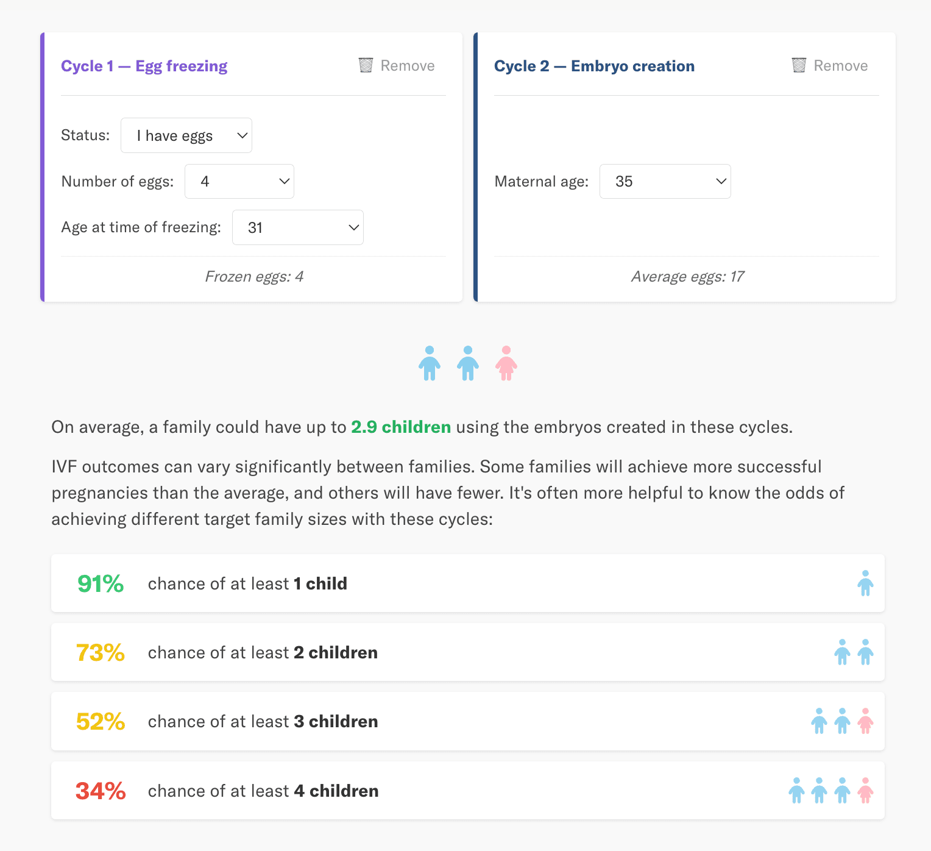Click first blue child figure under cycle cards
Viewport: 931px width, 851px height.
coord(430,363)
